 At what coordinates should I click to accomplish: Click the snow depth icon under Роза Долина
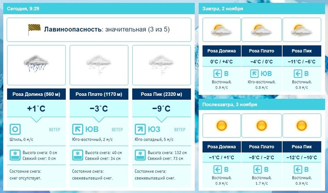(x=15, y=155)
